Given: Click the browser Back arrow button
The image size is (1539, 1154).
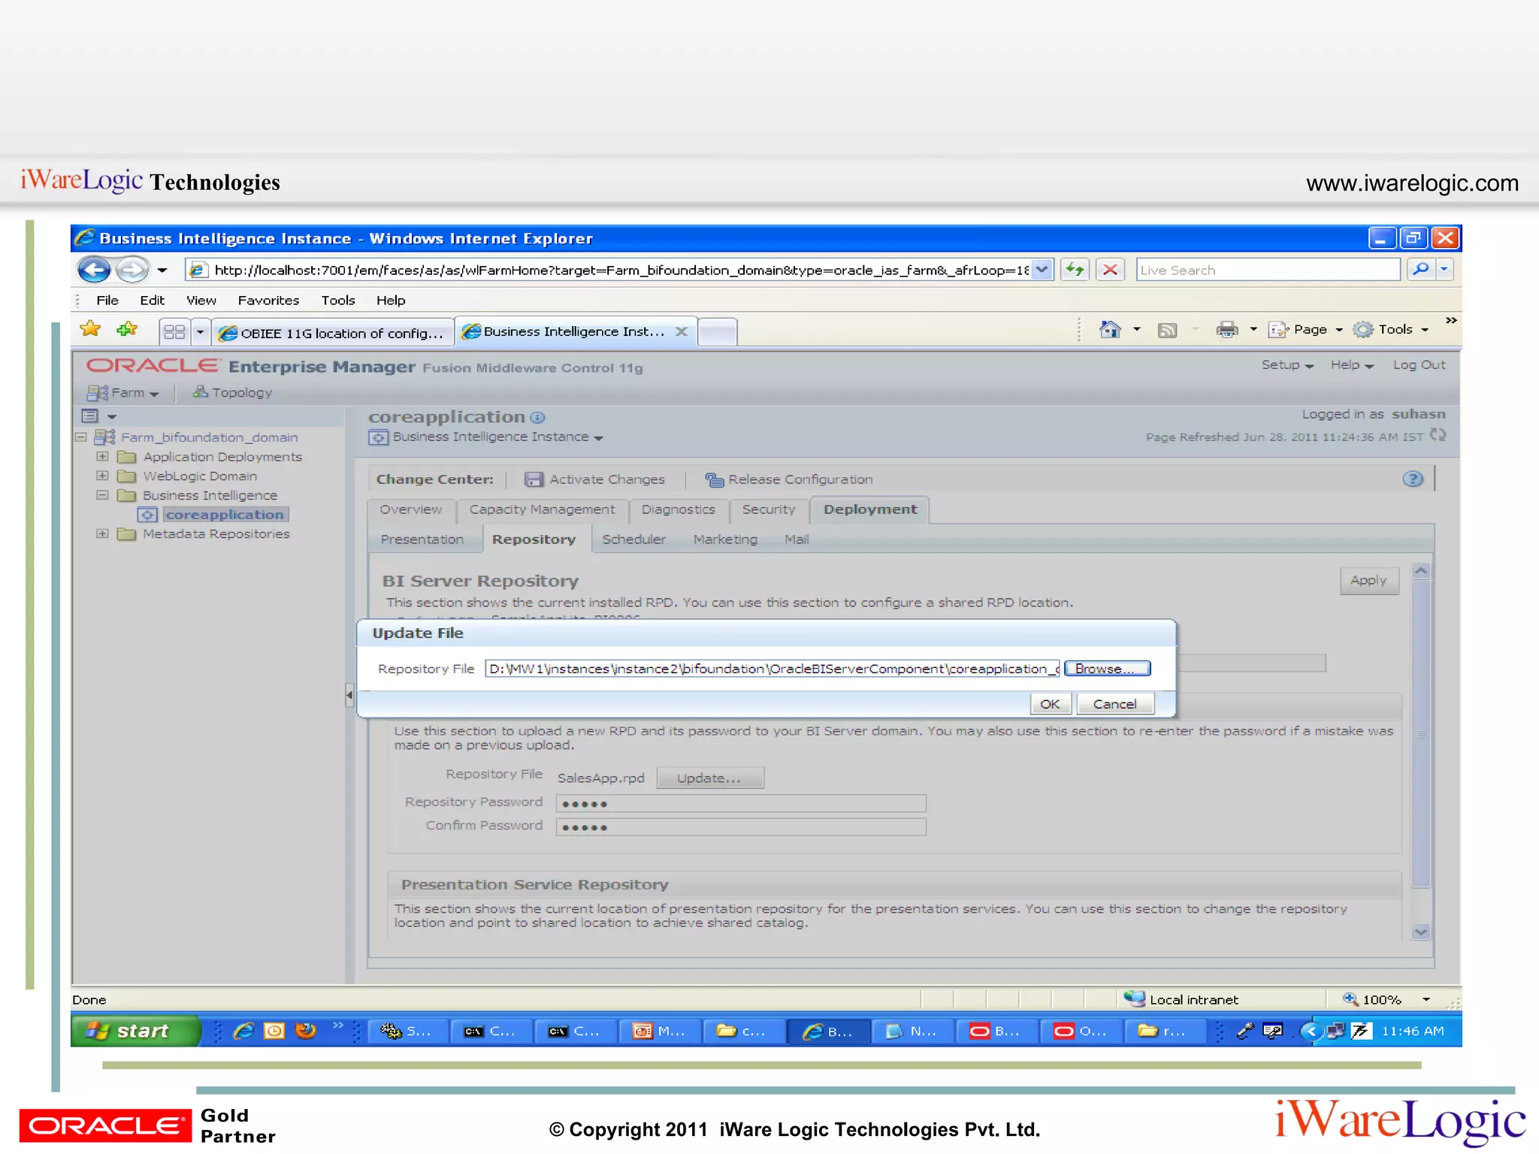Looking at the screenshot, I should tap(94, 270).
